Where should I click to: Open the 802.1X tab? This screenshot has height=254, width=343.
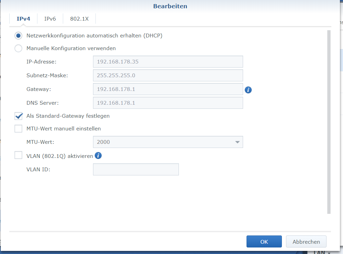[x=79, y=19]
